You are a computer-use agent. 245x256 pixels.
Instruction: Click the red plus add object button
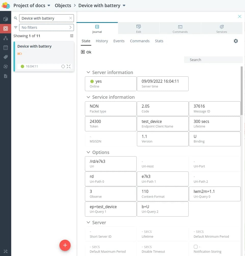coord(65,245)
